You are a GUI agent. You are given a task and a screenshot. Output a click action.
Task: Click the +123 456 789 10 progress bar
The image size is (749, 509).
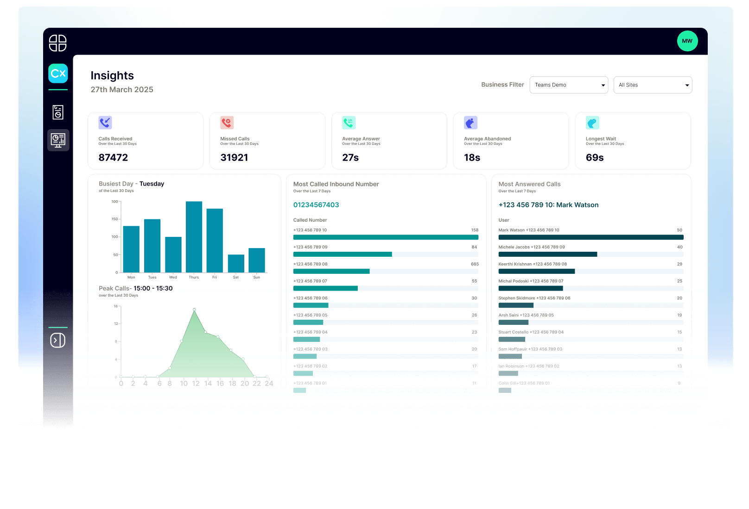[x=386, y=237]
